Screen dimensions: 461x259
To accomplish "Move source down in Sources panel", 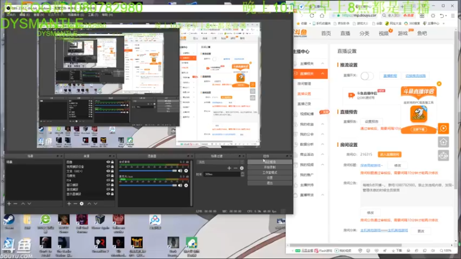I will (96, 204).
